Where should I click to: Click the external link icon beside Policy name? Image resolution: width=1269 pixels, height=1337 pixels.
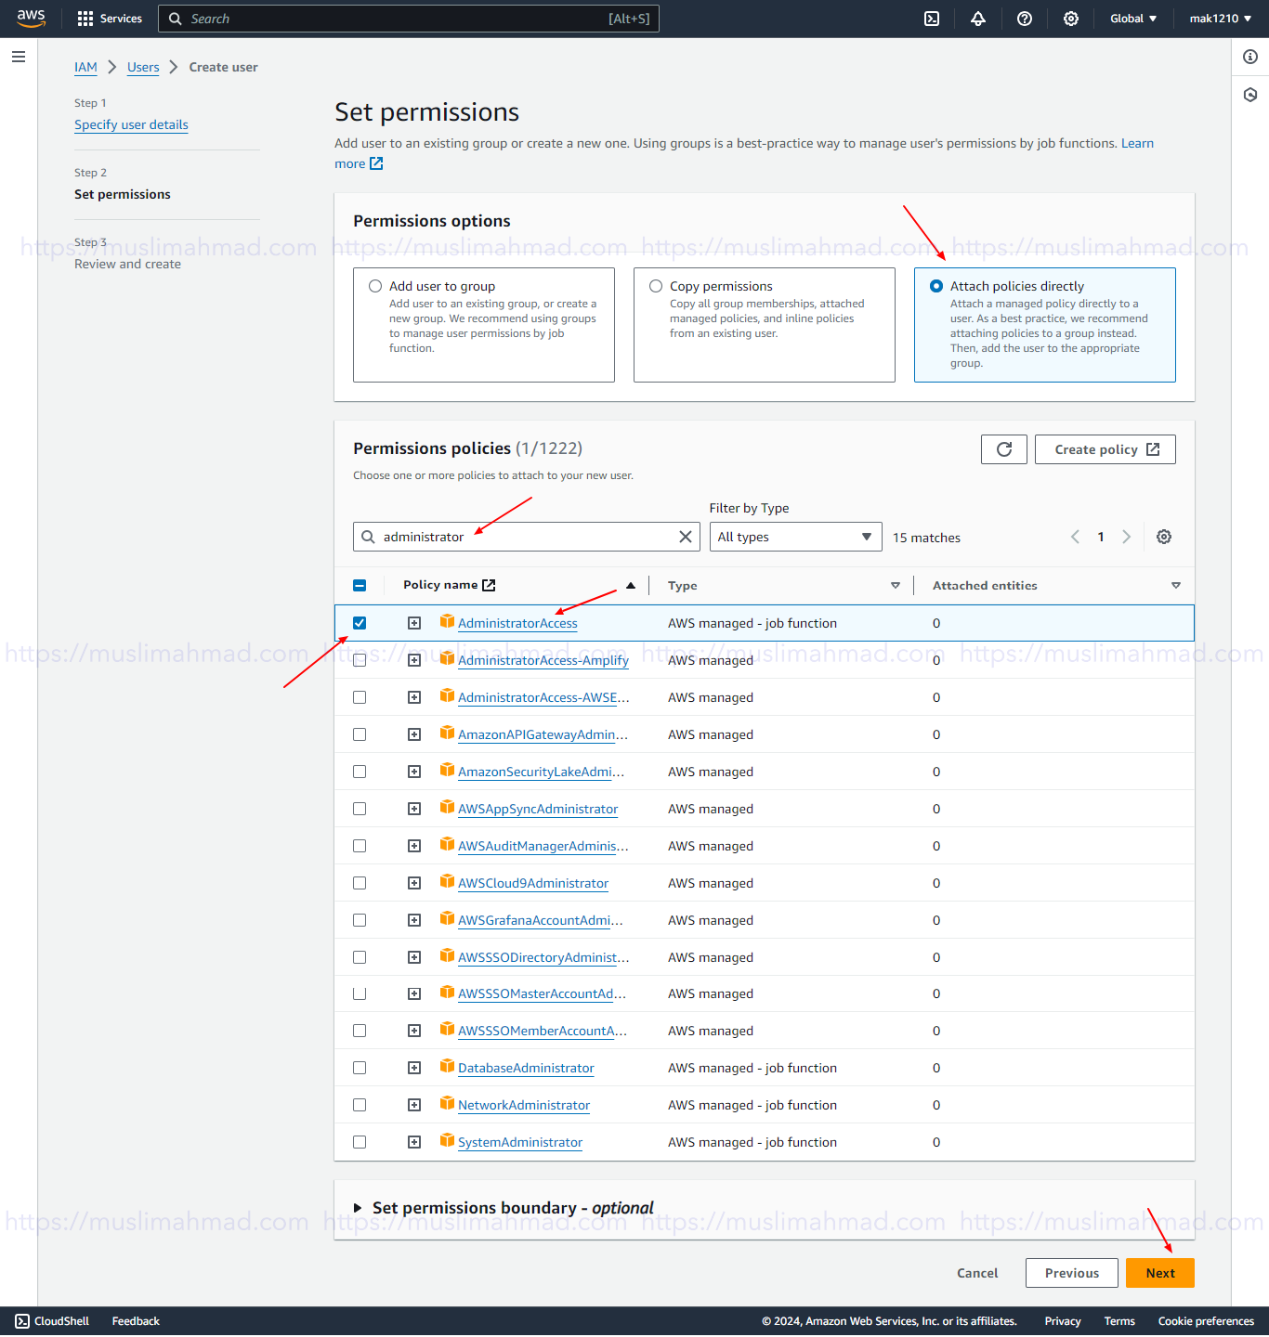(489, 585)
